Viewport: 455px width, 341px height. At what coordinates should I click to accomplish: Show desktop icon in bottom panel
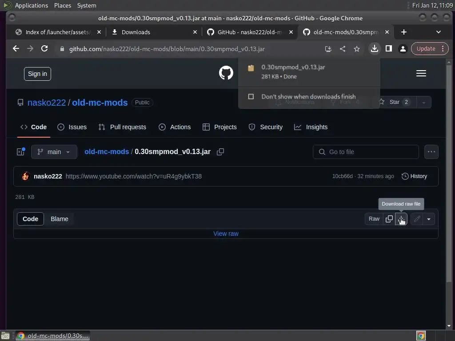[5, 336]
